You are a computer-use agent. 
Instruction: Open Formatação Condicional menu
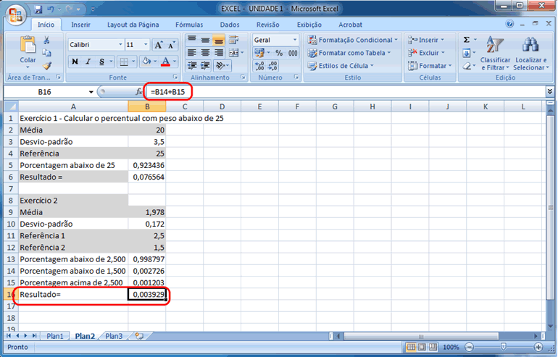[x=355, y=40]
